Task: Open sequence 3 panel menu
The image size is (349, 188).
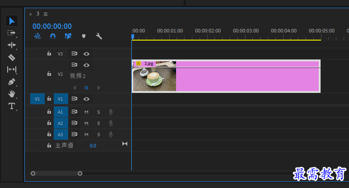Action: (x=46, y=14)
